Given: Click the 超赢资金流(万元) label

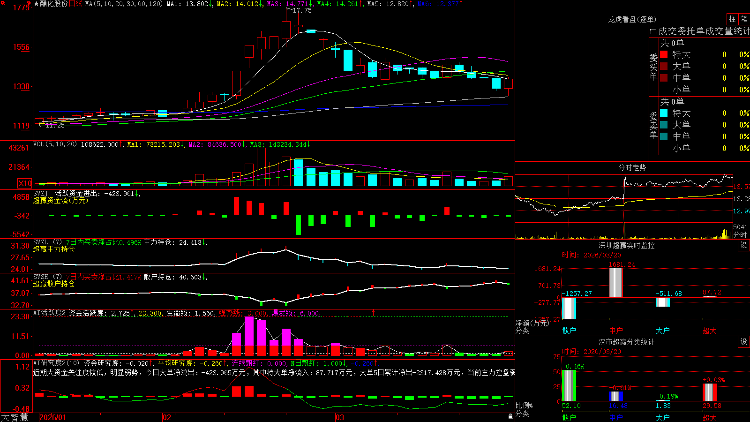Looking at the screenshot, I should 60,200.
